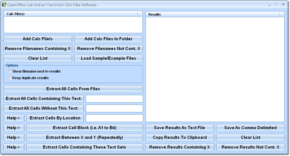Enable Show filename next to results
The height and width of the screenshot is (156, 290).
(10, 71)
